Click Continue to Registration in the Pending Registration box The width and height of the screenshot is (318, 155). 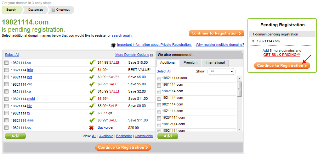[282, 66]
